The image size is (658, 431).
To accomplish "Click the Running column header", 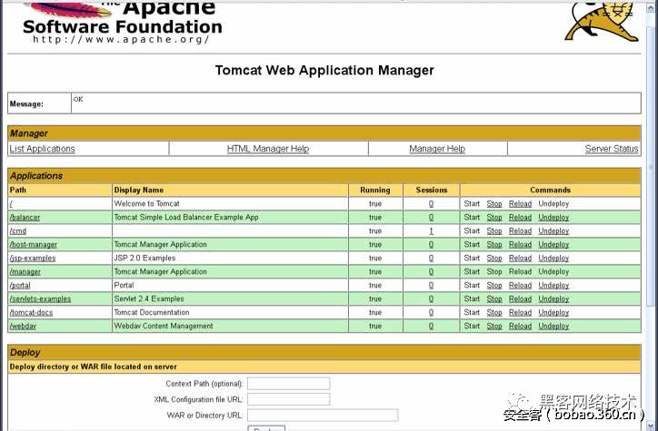I will (375, 191).
